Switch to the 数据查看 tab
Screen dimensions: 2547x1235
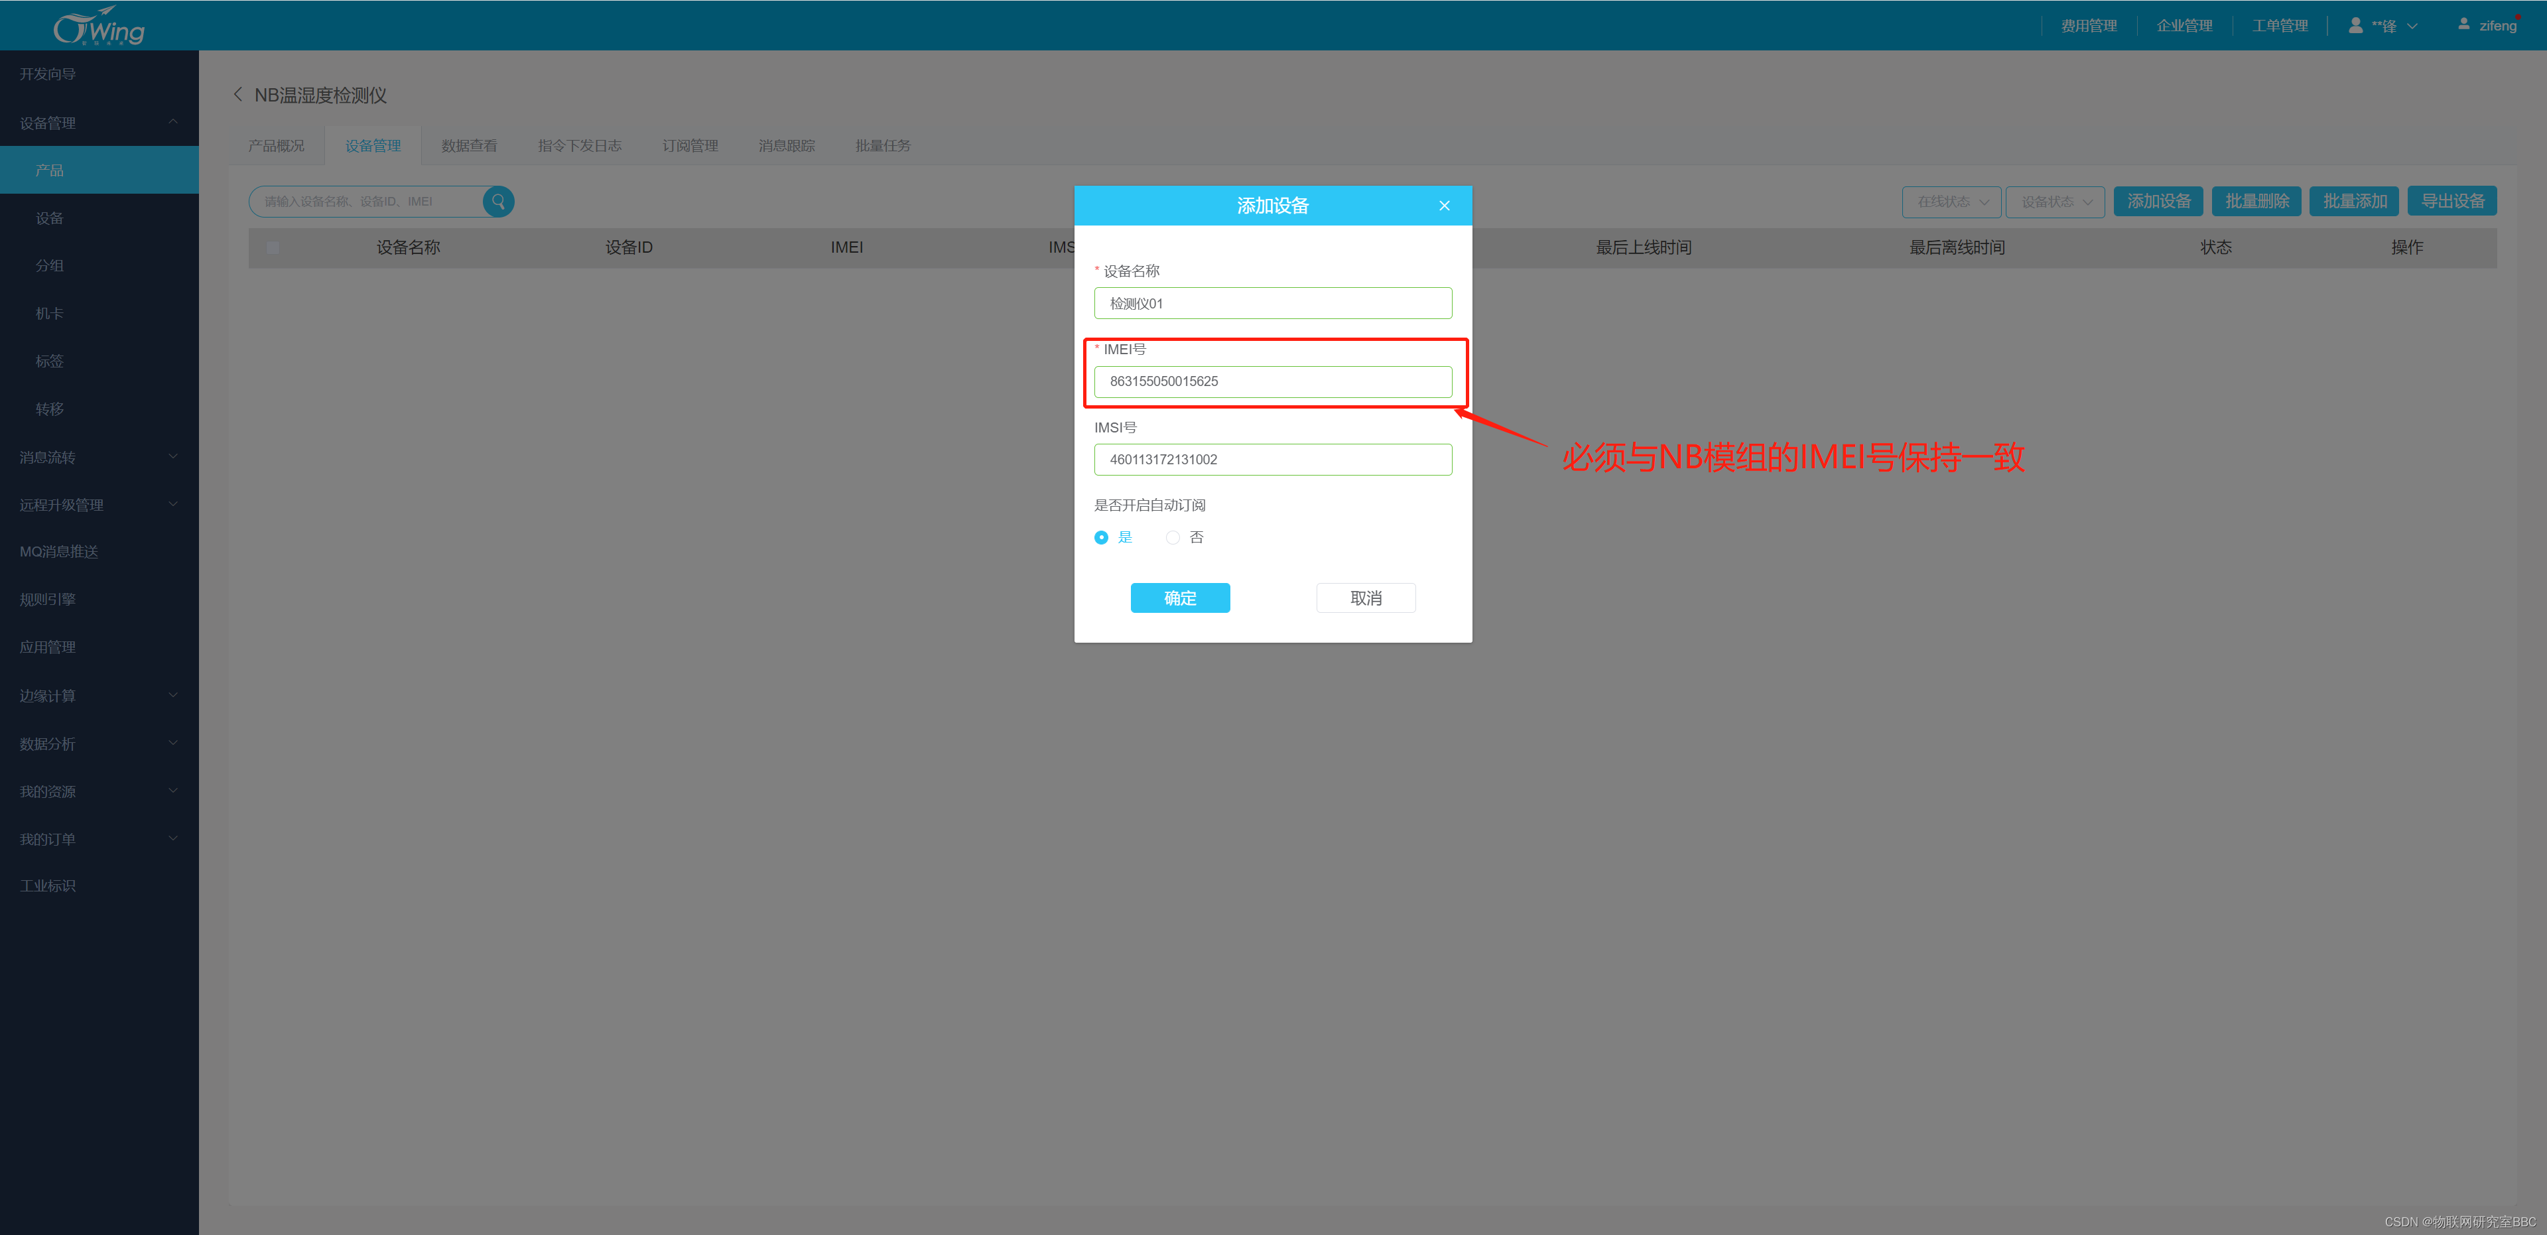click(470, 145)
